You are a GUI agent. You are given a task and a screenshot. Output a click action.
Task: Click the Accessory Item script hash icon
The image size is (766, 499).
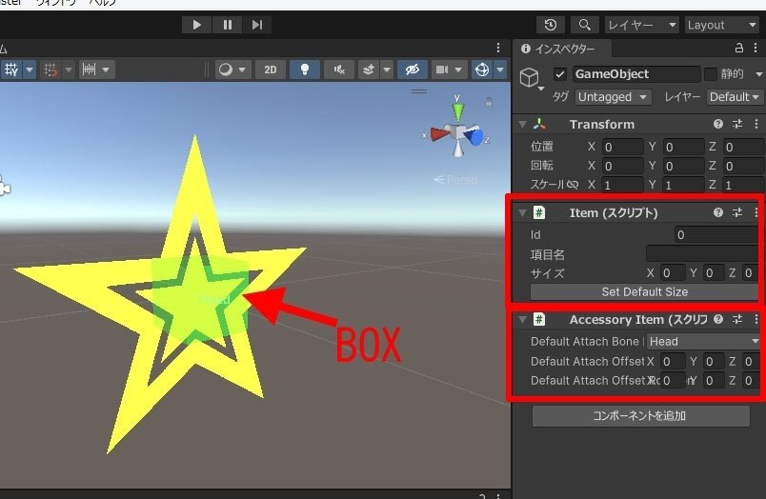click(x=539, y=319)
